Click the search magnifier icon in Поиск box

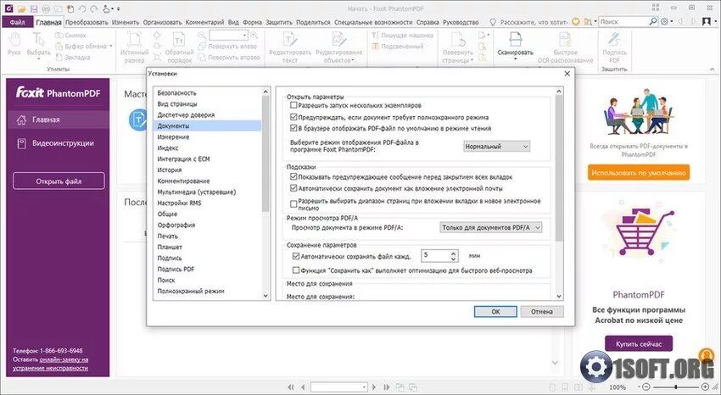[x=653, y=21]
